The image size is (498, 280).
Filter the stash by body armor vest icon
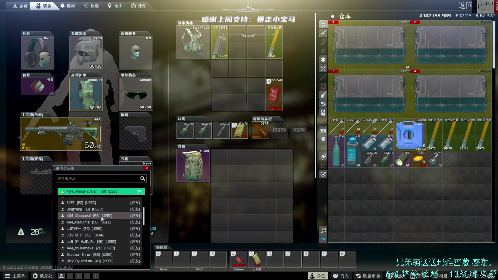[x=323, y=139]
